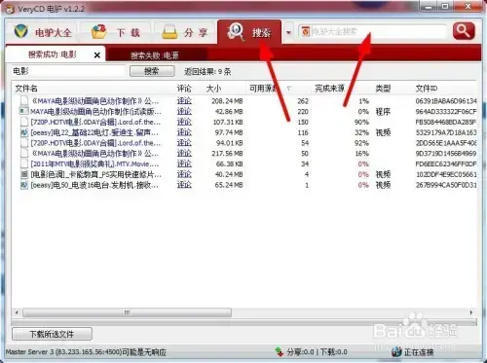Select the 2011年MTV电影颁奖典礼 file name

94,163
